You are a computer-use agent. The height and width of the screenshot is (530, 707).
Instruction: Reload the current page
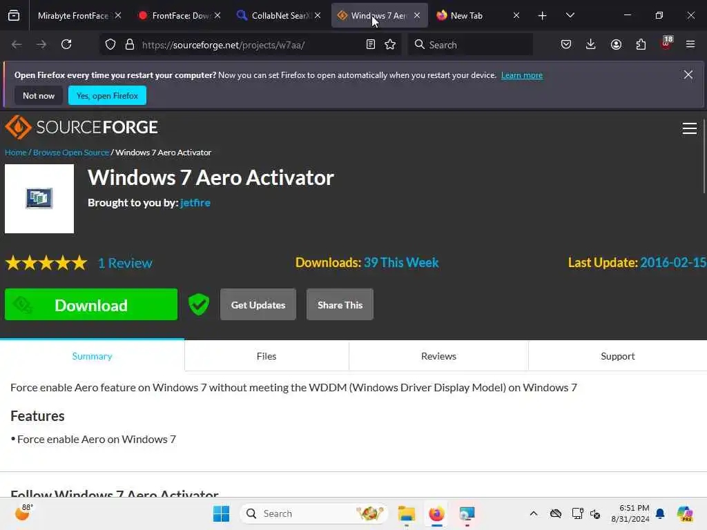(x=66, y=45)
